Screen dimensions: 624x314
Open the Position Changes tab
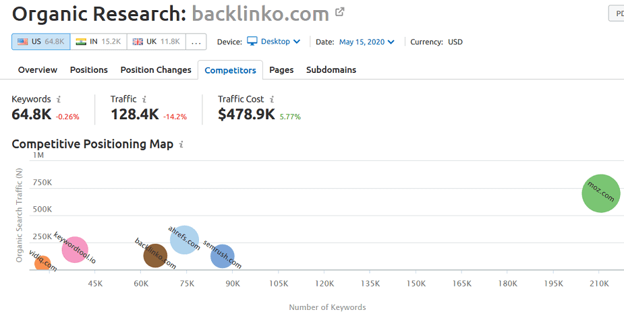pyautogui.click(x=156, y=70)
